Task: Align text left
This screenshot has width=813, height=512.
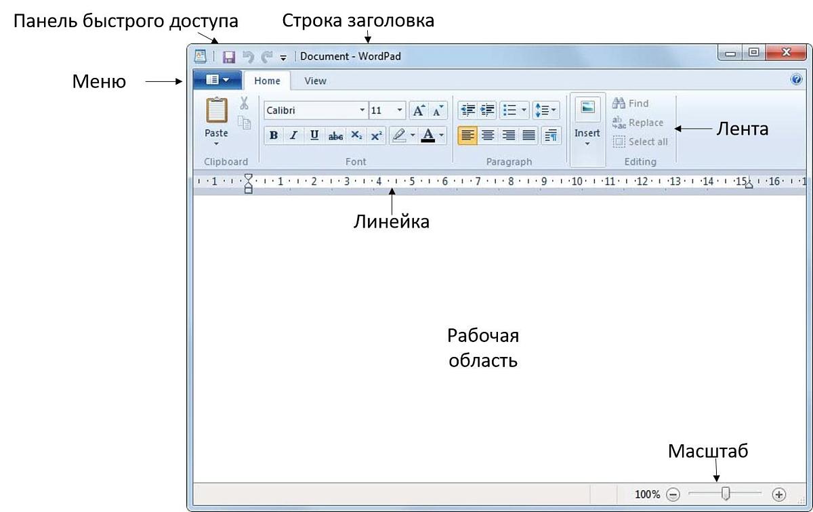Action: (x=467, y=135)
